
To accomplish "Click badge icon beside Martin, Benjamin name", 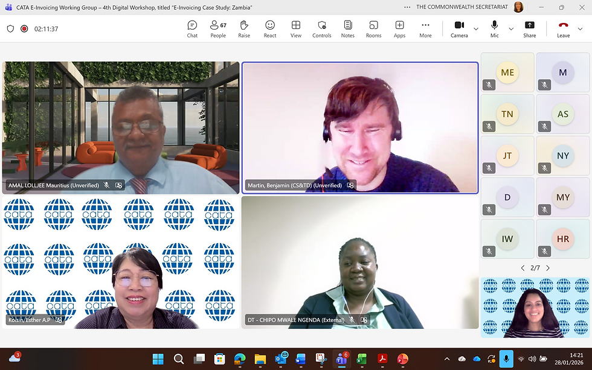I will (350, 185).
